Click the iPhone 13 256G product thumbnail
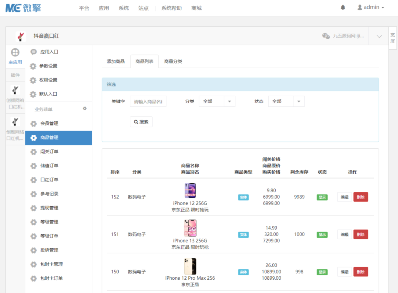Image resolution: width=398 pixels, height=293 pixels. click(190, 228)
